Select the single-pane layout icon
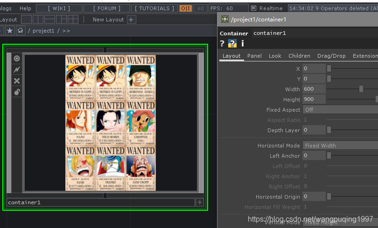 click(x=26, y=20)
